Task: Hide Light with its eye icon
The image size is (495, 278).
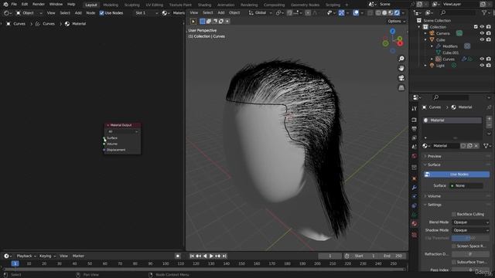Action: tap(482, 66)
